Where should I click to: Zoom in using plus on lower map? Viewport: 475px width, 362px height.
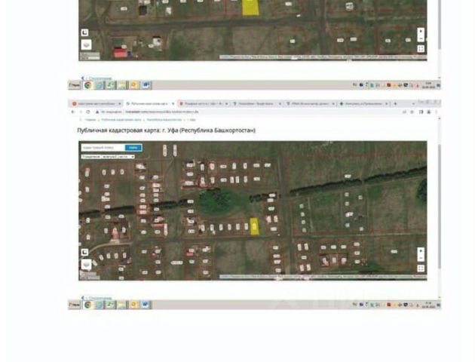pos(421,251)
